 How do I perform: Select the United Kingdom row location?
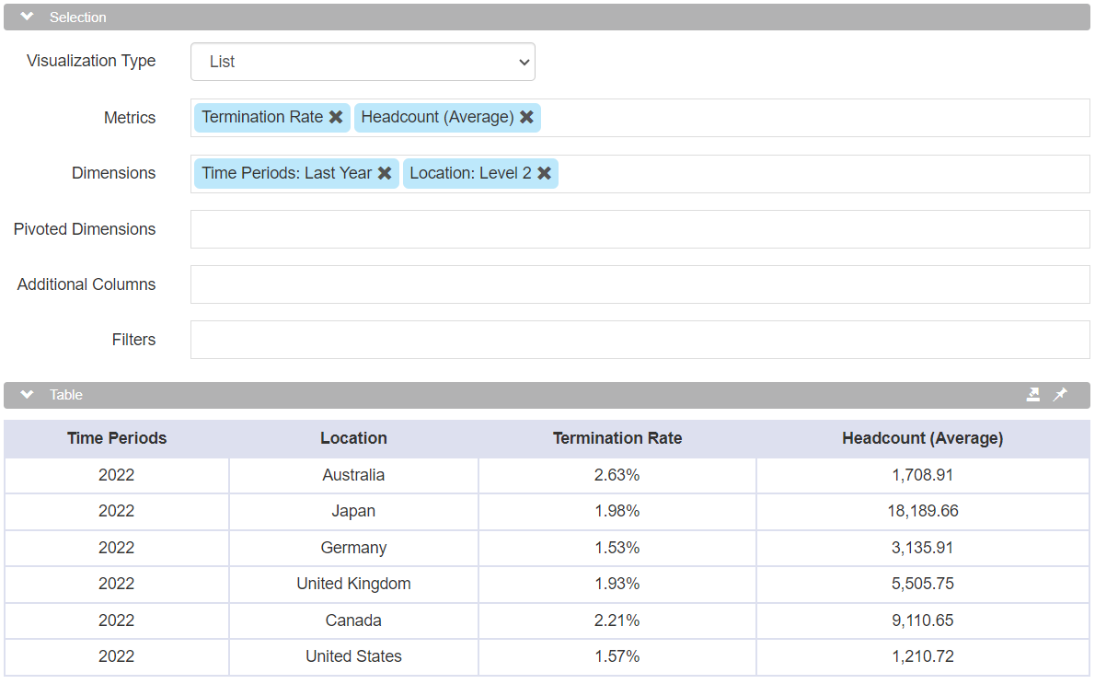coord(353,584)
